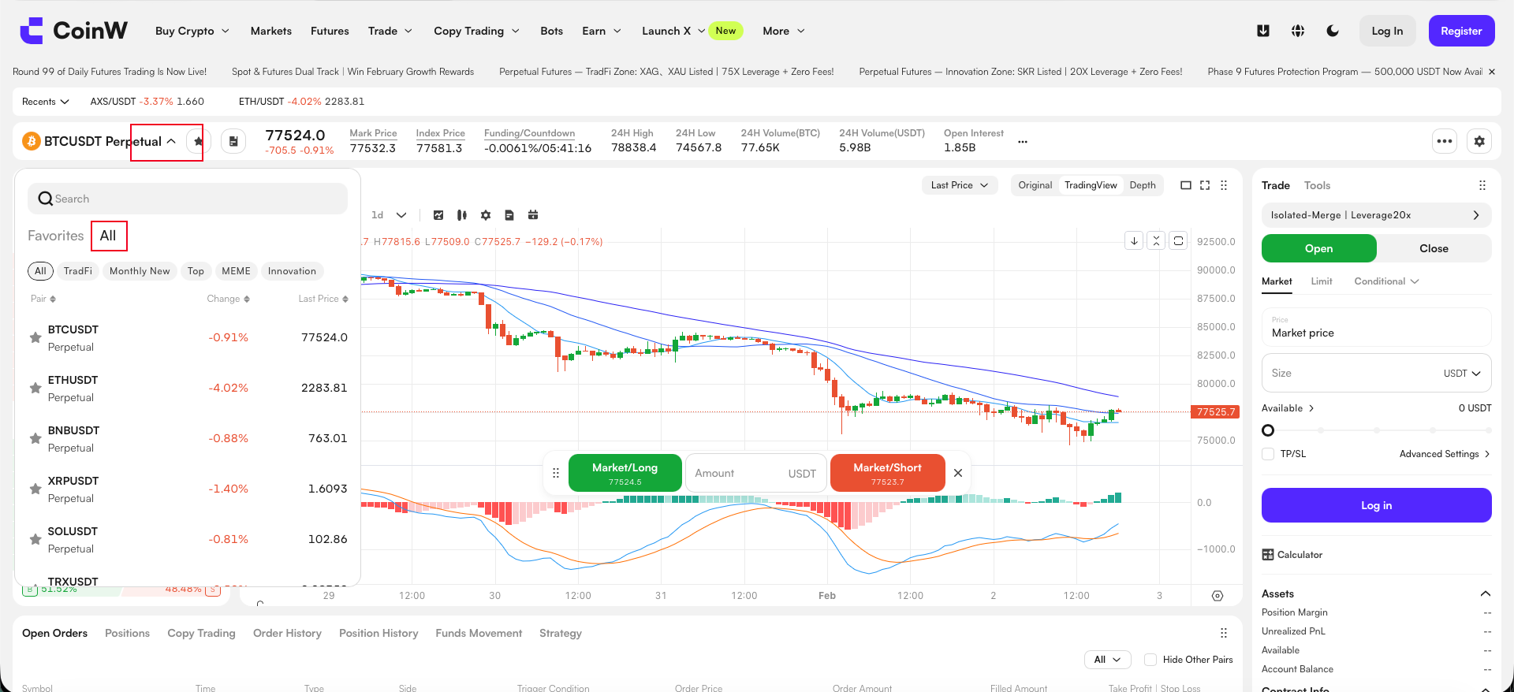Open the Last Price dropdown
This screenshot has width=1514, height=692.
pyautogui.click(x=960, y=185)
